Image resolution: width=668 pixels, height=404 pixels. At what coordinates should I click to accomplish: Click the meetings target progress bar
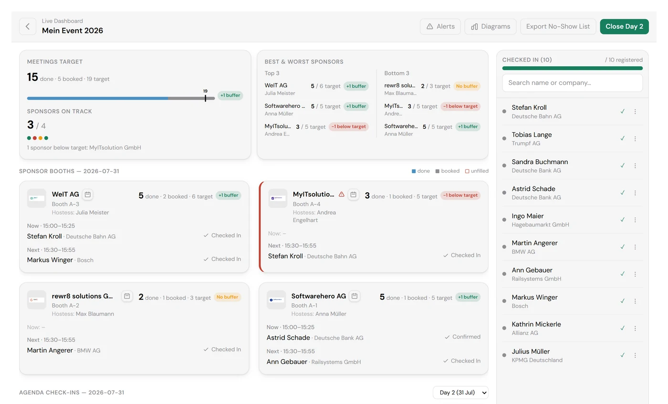pos(121,98)
